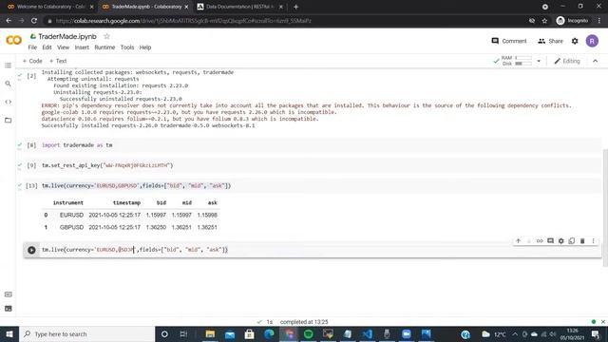
Task: Switch to Welcome to Colaboratory tab
Action: coord(50,7)
